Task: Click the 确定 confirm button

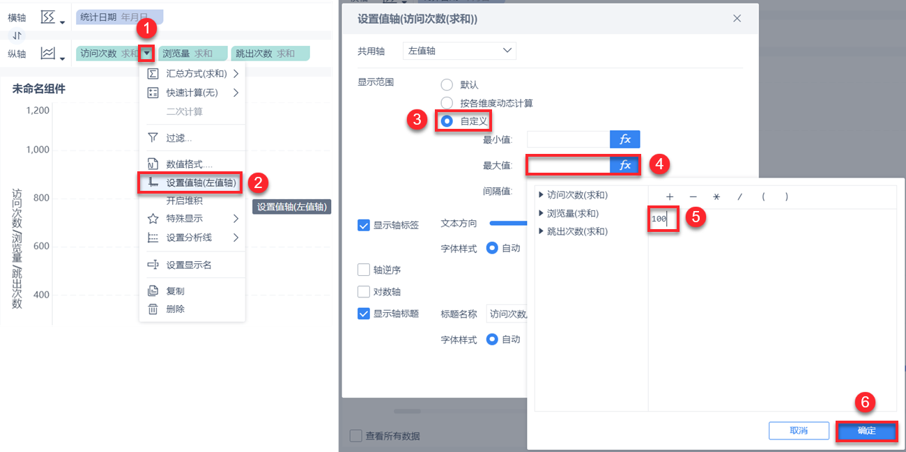Action: coord(866,430)
